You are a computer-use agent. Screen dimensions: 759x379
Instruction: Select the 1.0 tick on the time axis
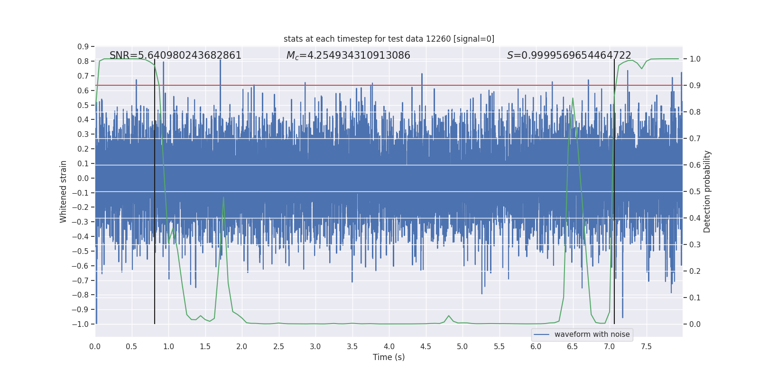click(168, 346)
